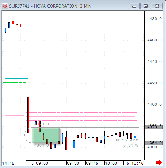
Task: Click the '0.34 %' measurement label
Action: click(131, 145)
